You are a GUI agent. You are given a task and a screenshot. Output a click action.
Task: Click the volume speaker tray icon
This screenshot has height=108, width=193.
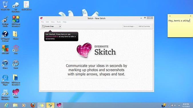pos(175,105)
